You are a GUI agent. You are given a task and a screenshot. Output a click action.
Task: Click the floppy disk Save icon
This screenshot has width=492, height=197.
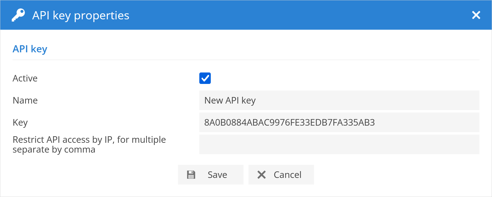point(191,175)
